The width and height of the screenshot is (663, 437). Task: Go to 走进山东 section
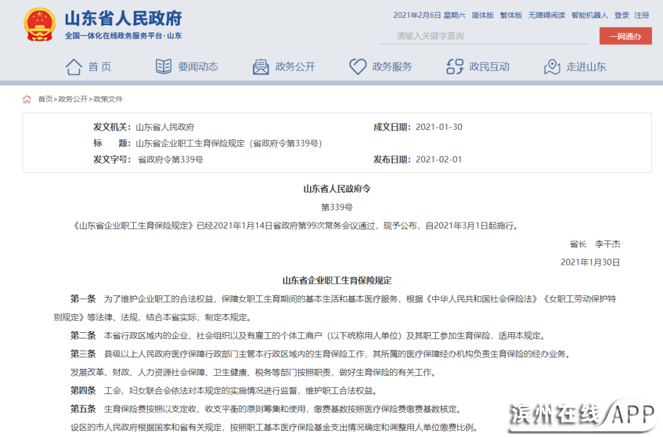coord(586,67)
